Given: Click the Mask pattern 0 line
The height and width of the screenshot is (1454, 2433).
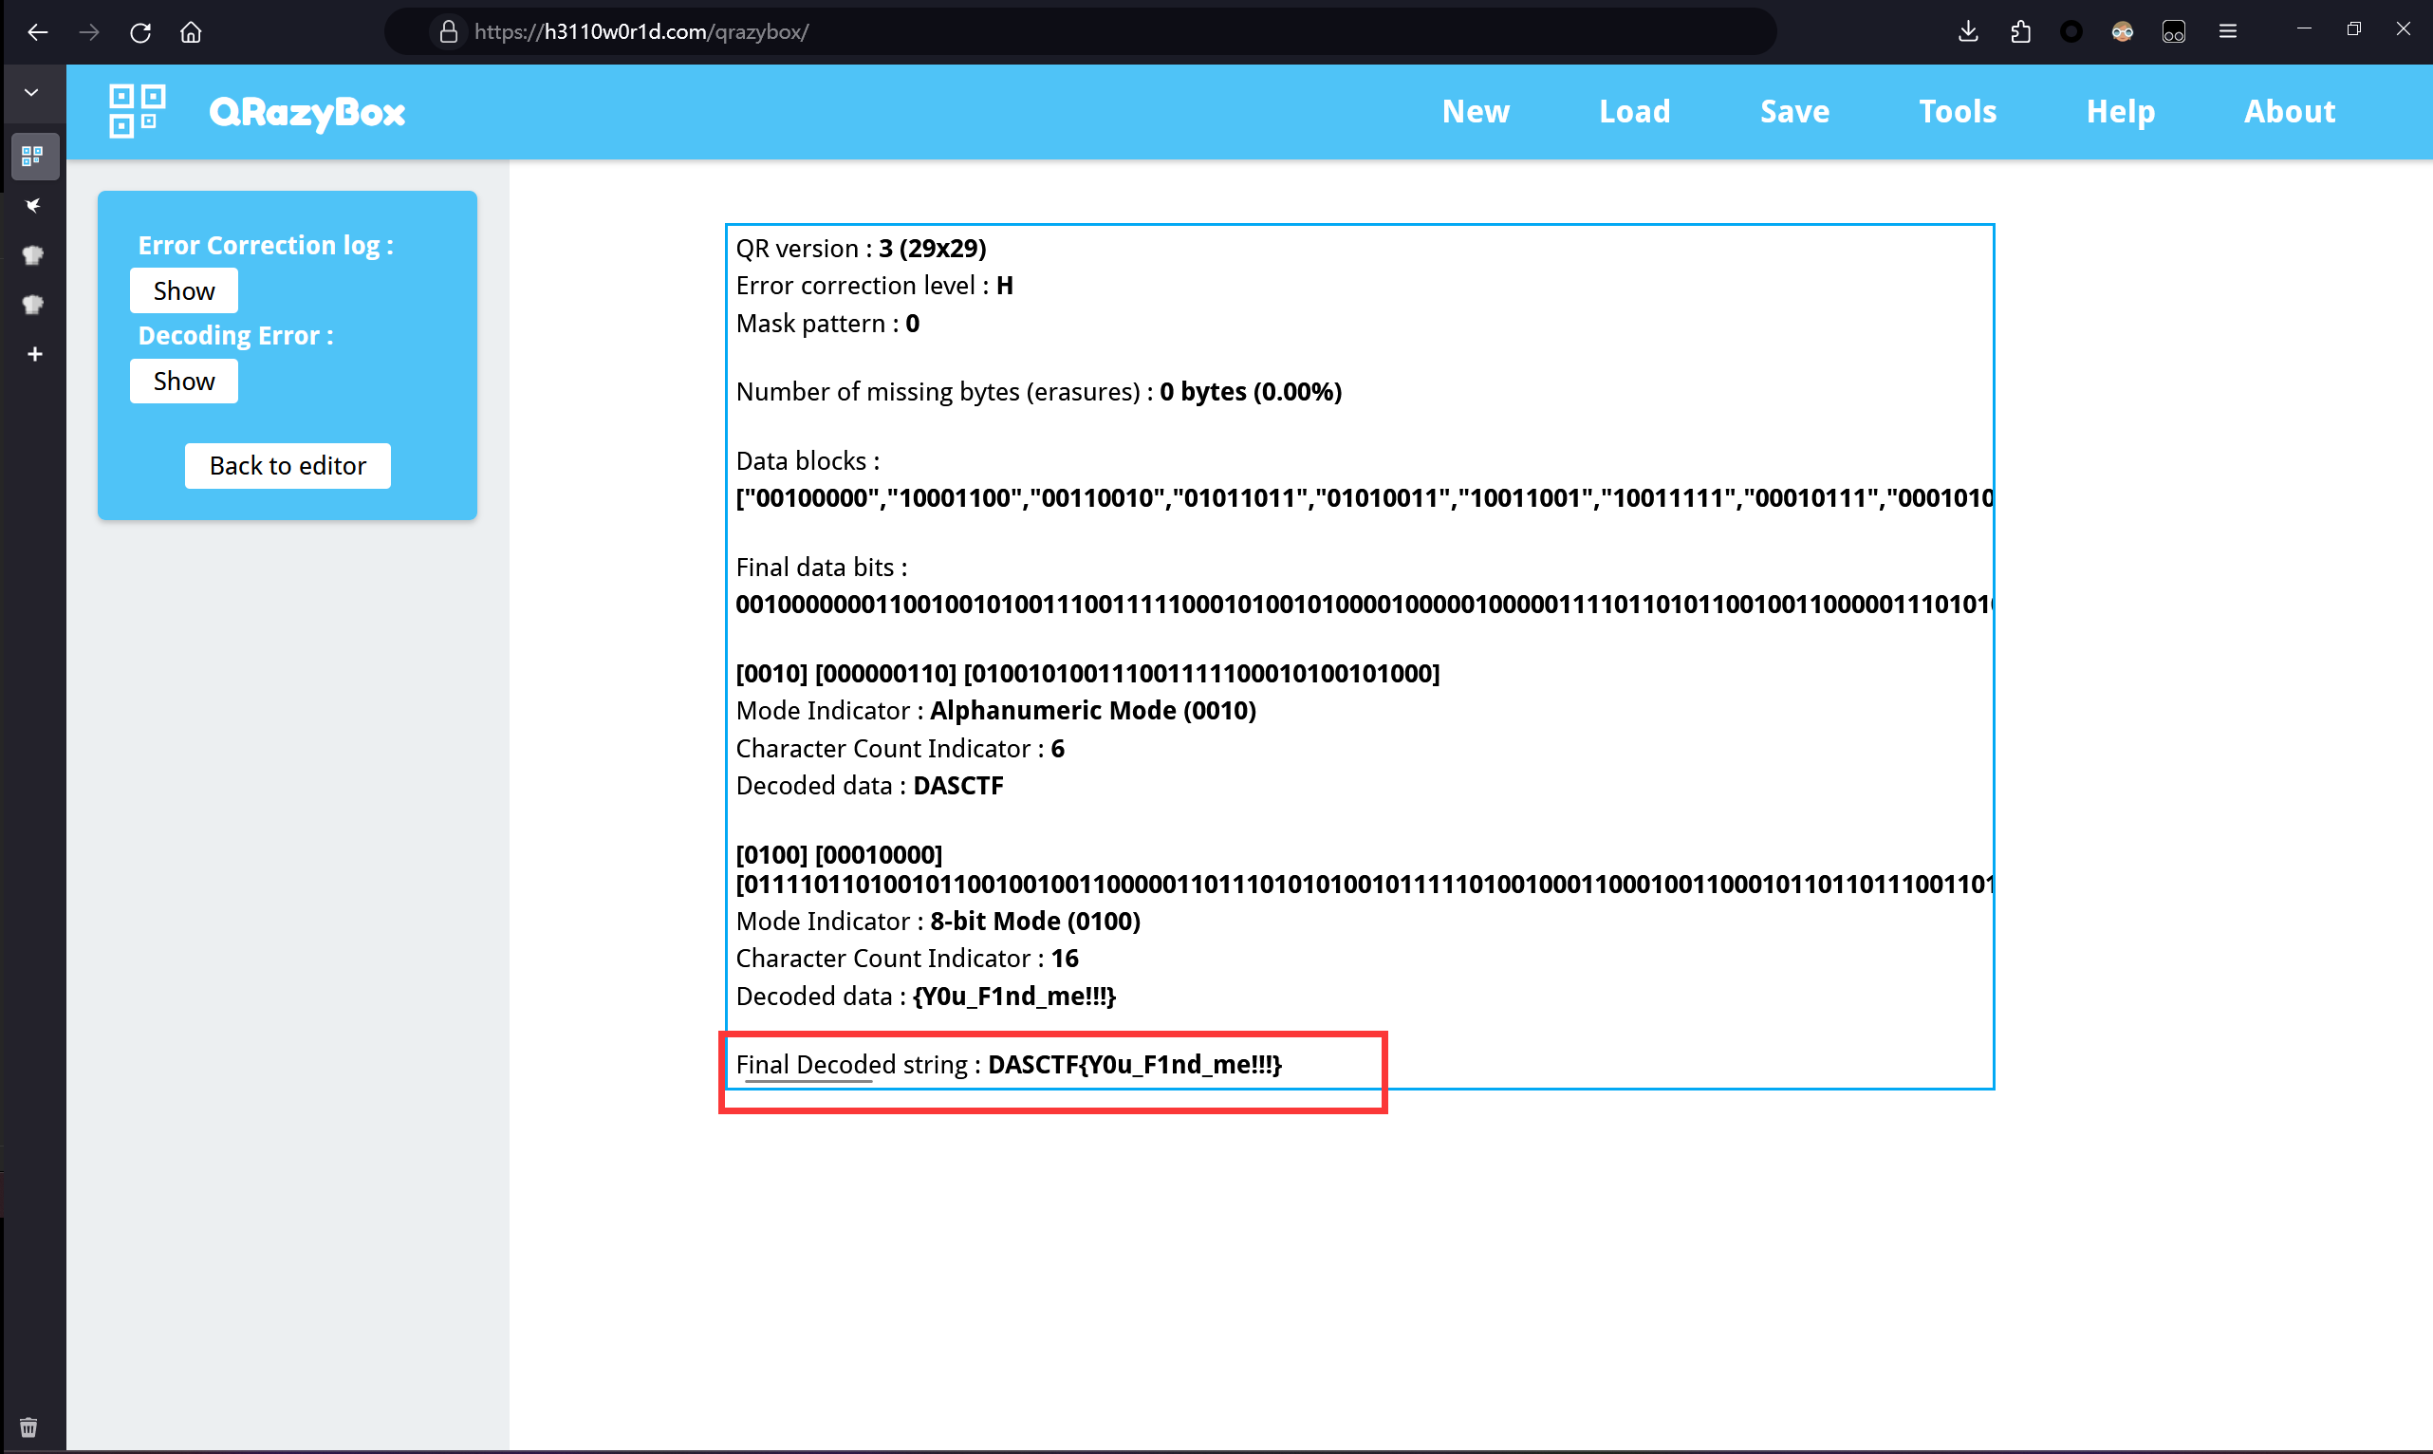Looking at the screenshot, I should click(x=827, y=325).
